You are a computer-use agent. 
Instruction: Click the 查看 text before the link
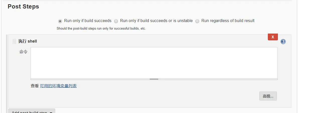pyautogui.click(x=35, y=86)
